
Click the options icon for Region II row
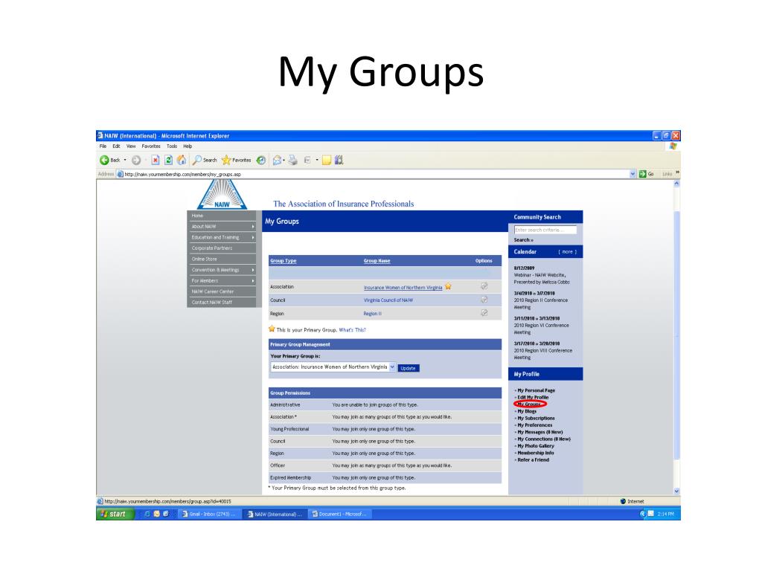coord(484,313)
